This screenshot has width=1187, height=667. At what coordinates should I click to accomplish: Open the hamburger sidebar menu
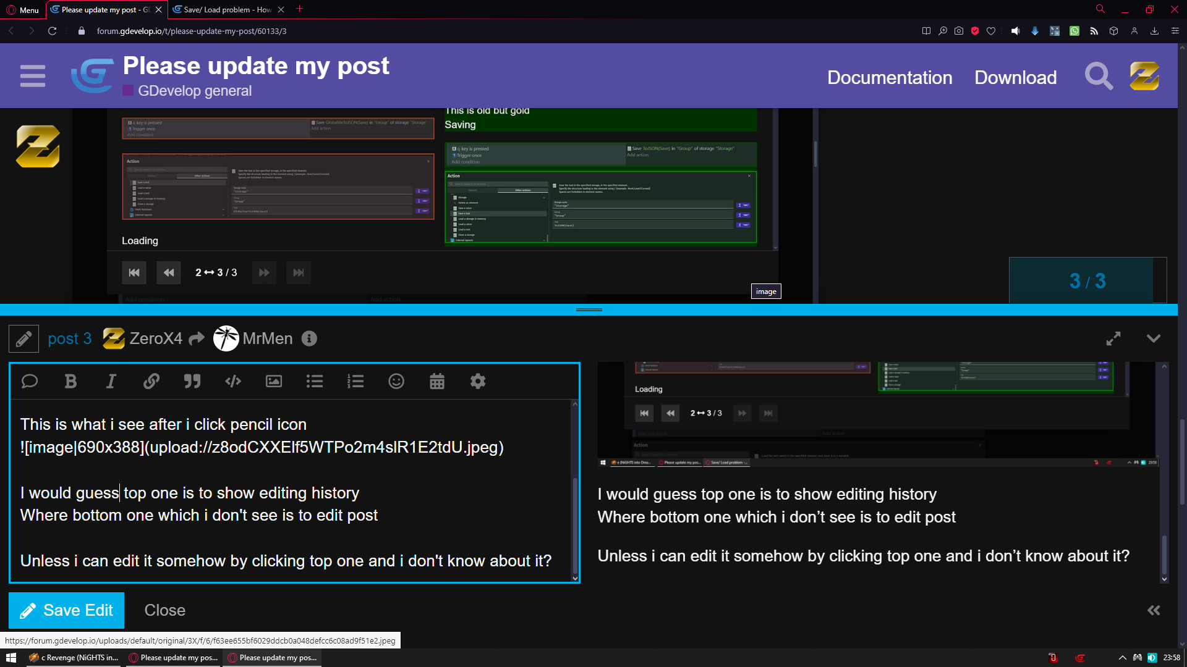click(32, 76)
